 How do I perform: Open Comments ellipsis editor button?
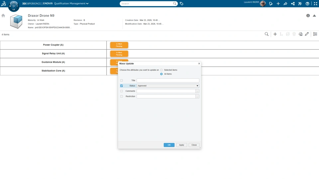(x=197, y=91)
